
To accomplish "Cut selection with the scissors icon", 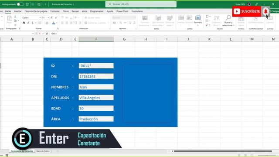I will [15, 17].
